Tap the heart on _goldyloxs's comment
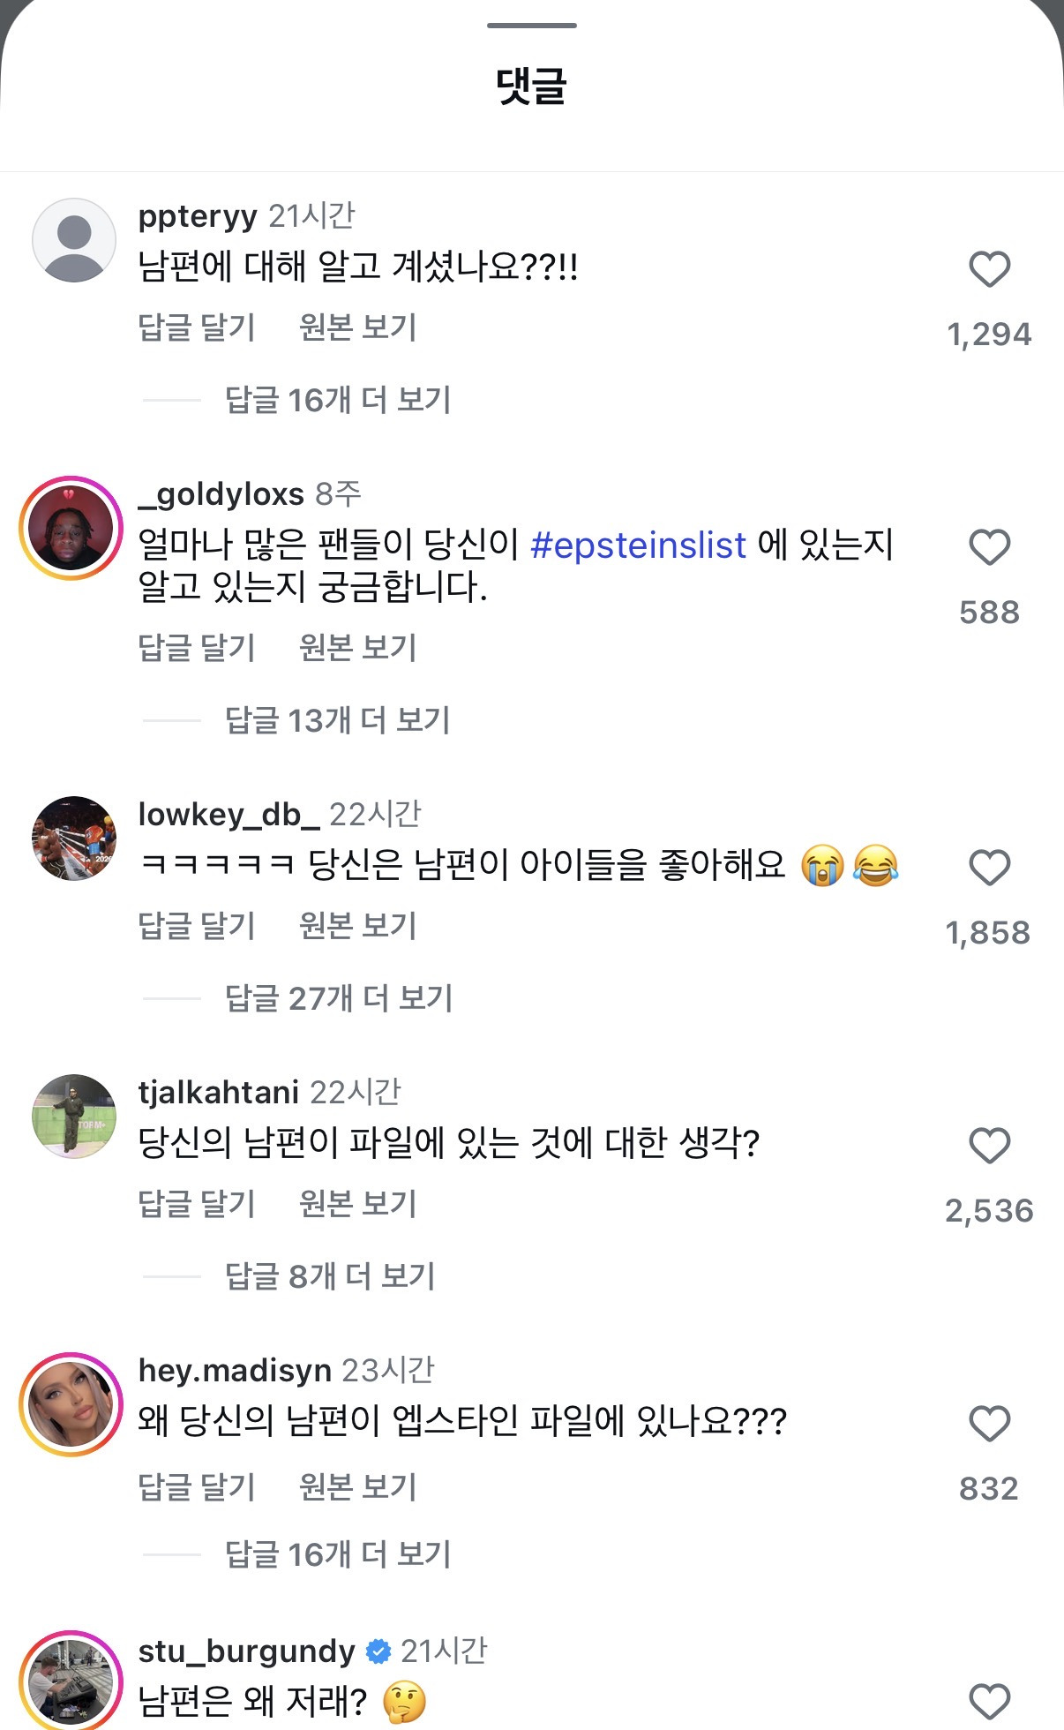Screen dimensions: 1064x1730 pyautogui.click(x=989, y=547)
